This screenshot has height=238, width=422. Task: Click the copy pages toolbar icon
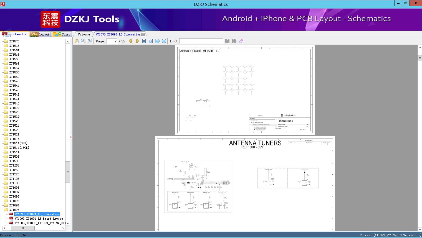[x=76, y=41]
